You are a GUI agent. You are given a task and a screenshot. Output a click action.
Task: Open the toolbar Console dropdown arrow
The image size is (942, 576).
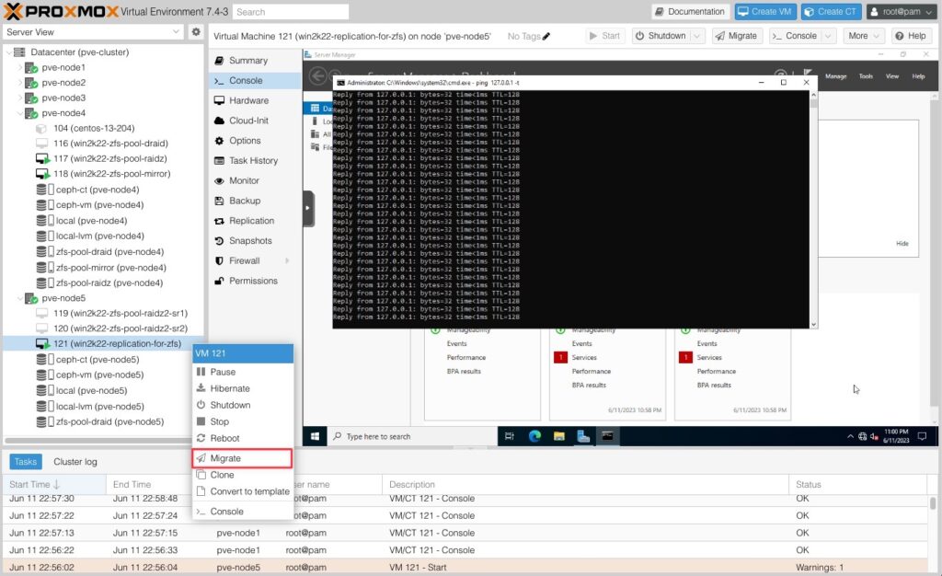[828, 36]
